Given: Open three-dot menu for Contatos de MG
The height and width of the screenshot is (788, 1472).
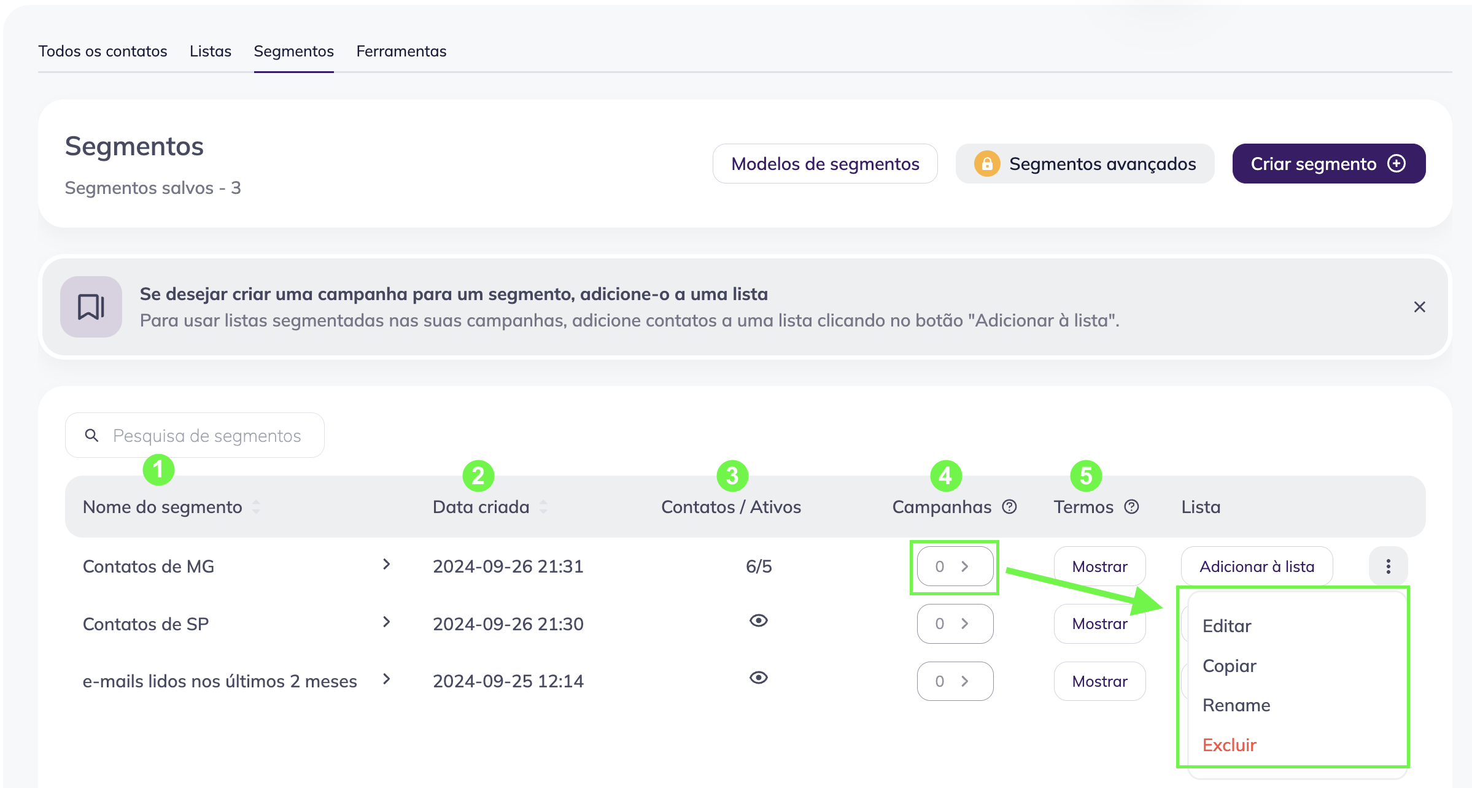Looking at the screenshot, I should coord(1388,566).
